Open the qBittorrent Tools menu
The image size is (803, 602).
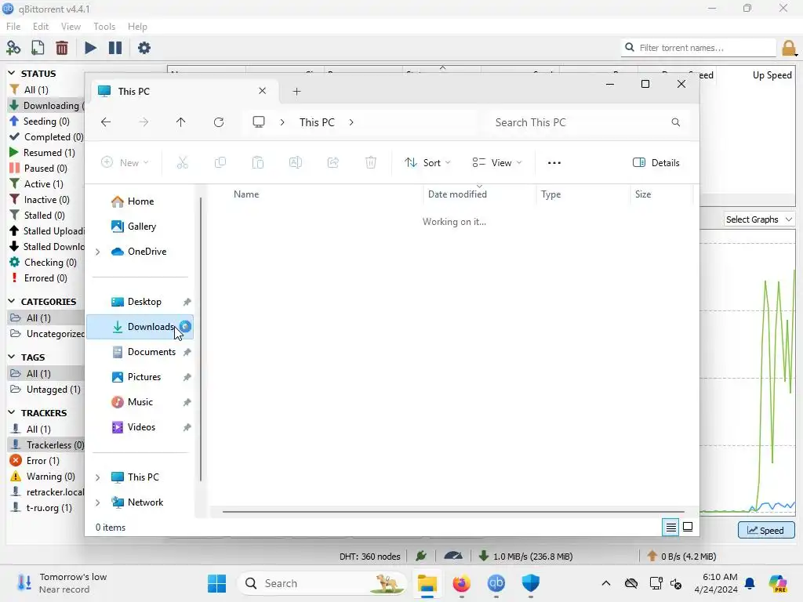pyautogui.click(x=104, y=26)
